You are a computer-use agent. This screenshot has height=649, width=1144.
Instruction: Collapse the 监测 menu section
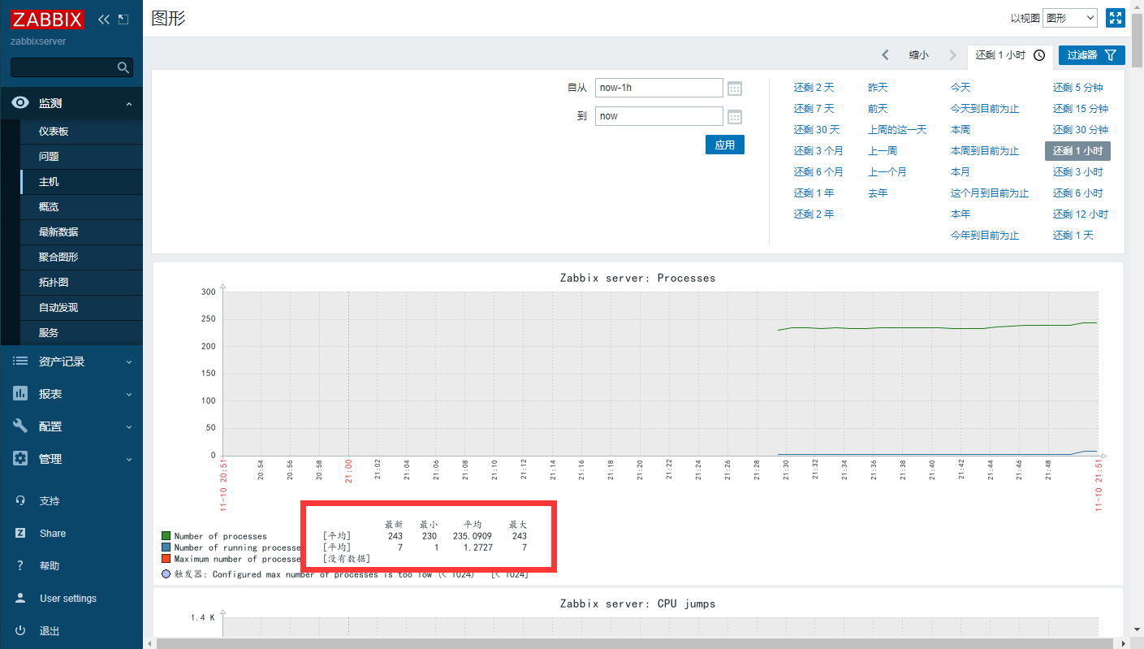pyautogui.click(x=129, y=104)
